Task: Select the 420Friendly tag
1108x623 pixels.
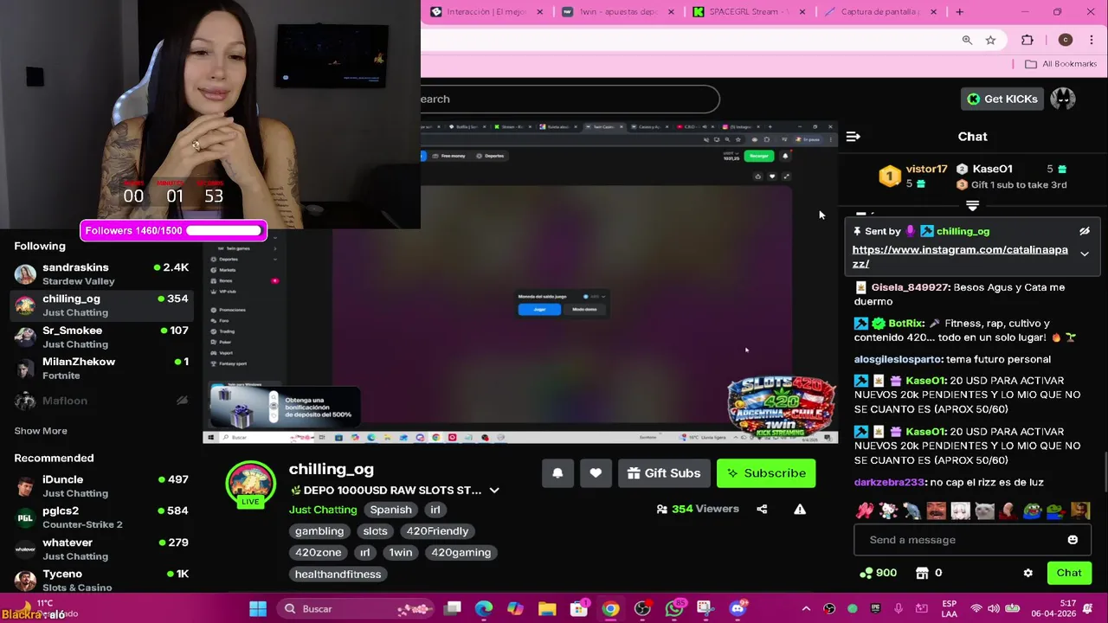Action: pos(437,531)
